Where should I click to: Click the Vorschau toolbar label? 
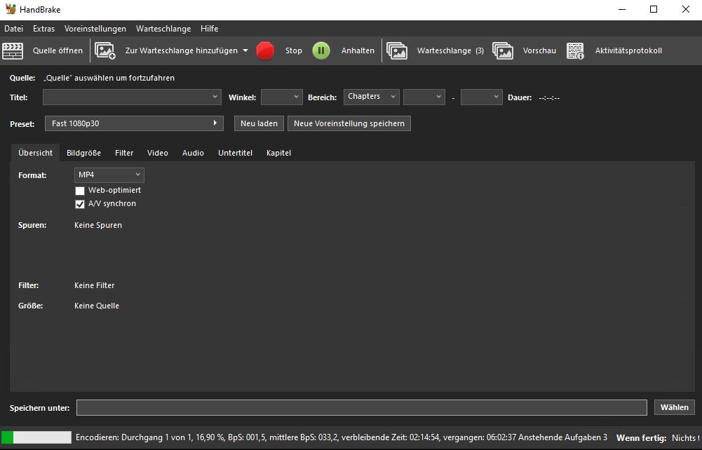pyautogui.click(x=539, y=50)
